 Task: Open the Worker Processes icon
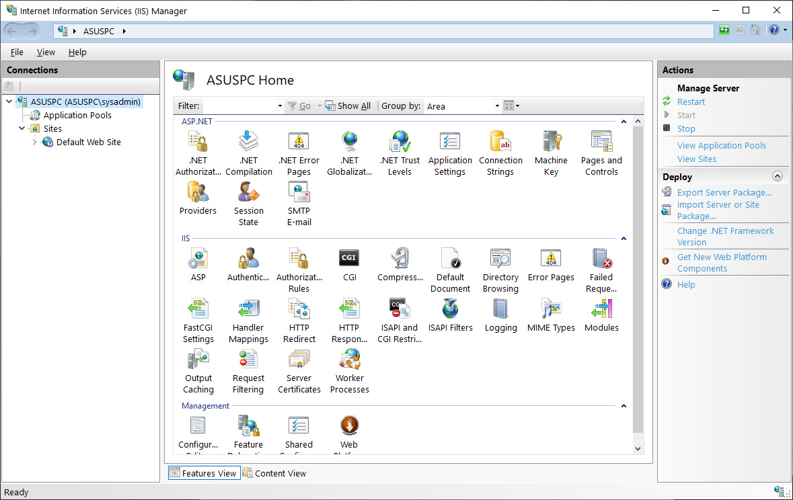(x=350, y=370)
